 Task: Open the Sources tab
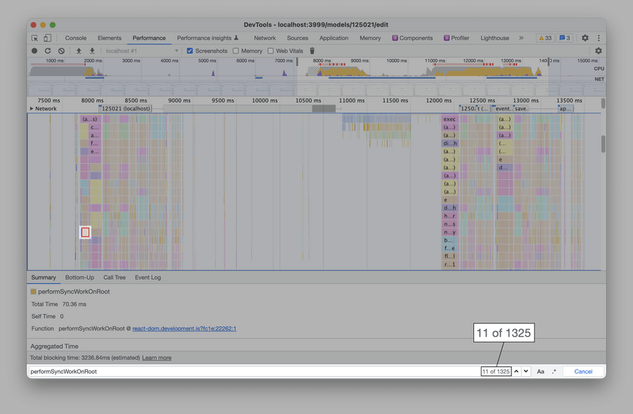click(298, 38)
